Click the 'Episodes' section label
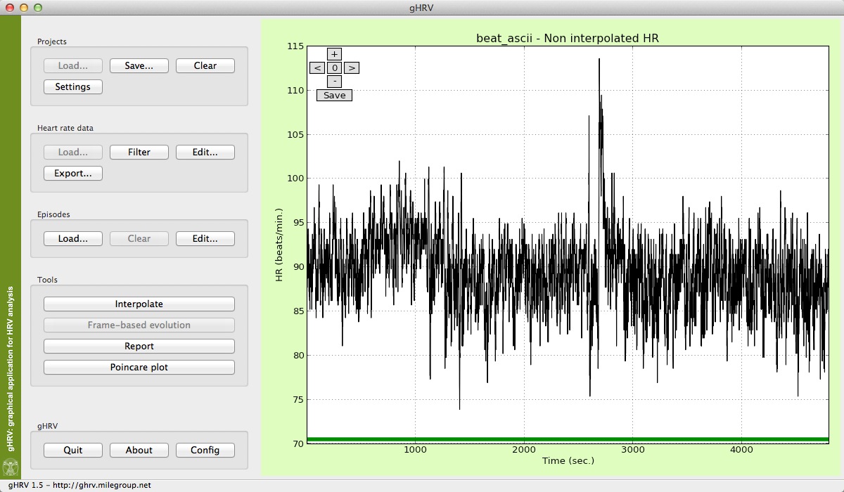Screen dimensions: 844x492 [x=53, y=214]
